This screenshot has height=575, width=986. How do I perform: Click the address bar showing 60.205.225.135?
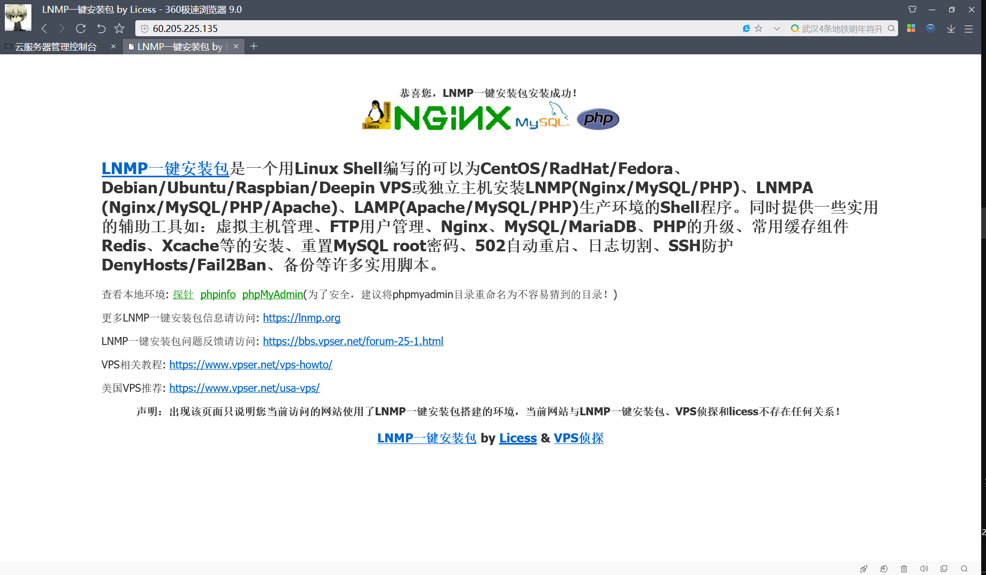[x=437, y=28]
